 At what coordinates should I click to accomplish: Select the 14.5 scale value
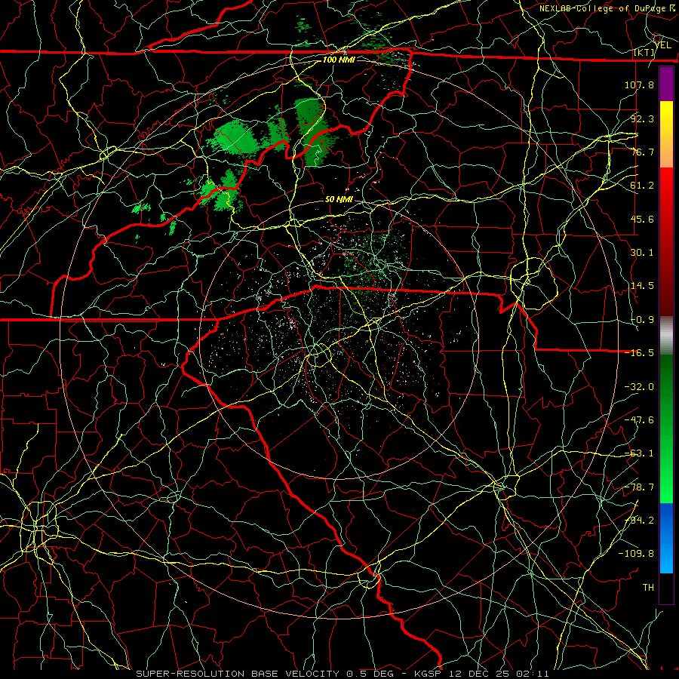(x=642, y=286)
